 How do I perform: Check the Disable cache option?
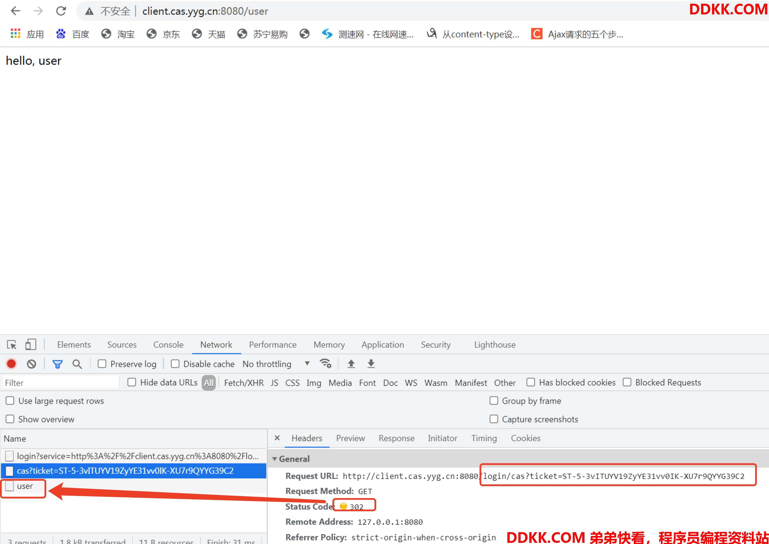pyautogui.click(x=175, y=364)
